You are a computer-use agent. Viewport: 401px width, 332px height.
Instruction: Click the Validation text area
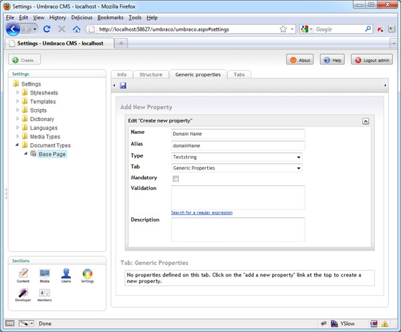click(238, 197)
